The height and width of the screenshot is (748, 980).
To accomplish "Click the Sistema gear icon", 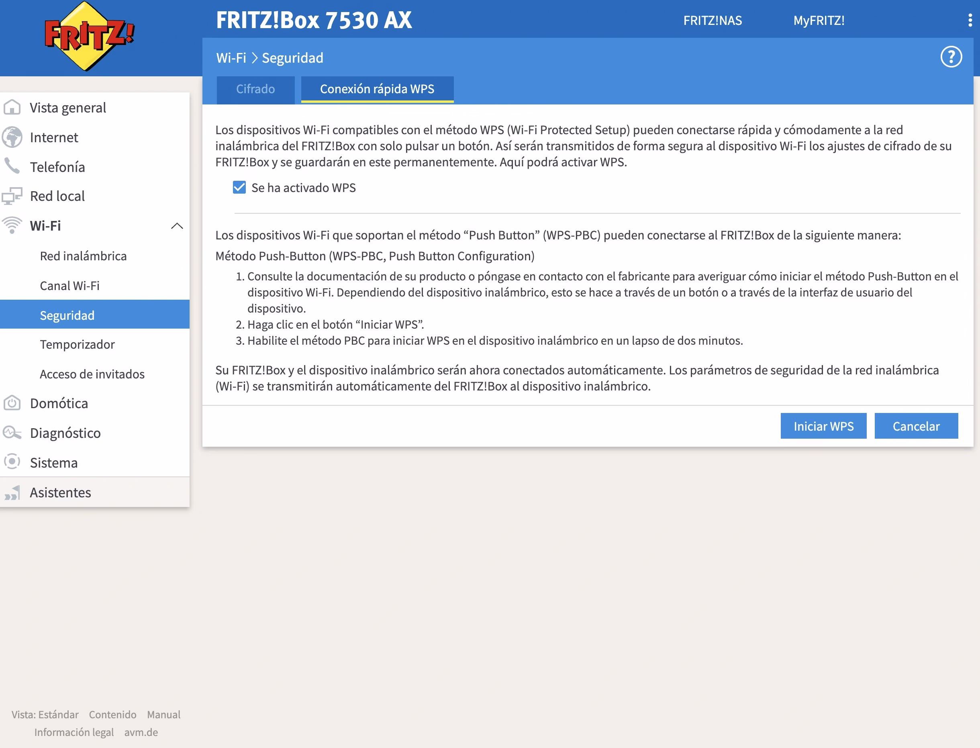I will pos(12,462).
